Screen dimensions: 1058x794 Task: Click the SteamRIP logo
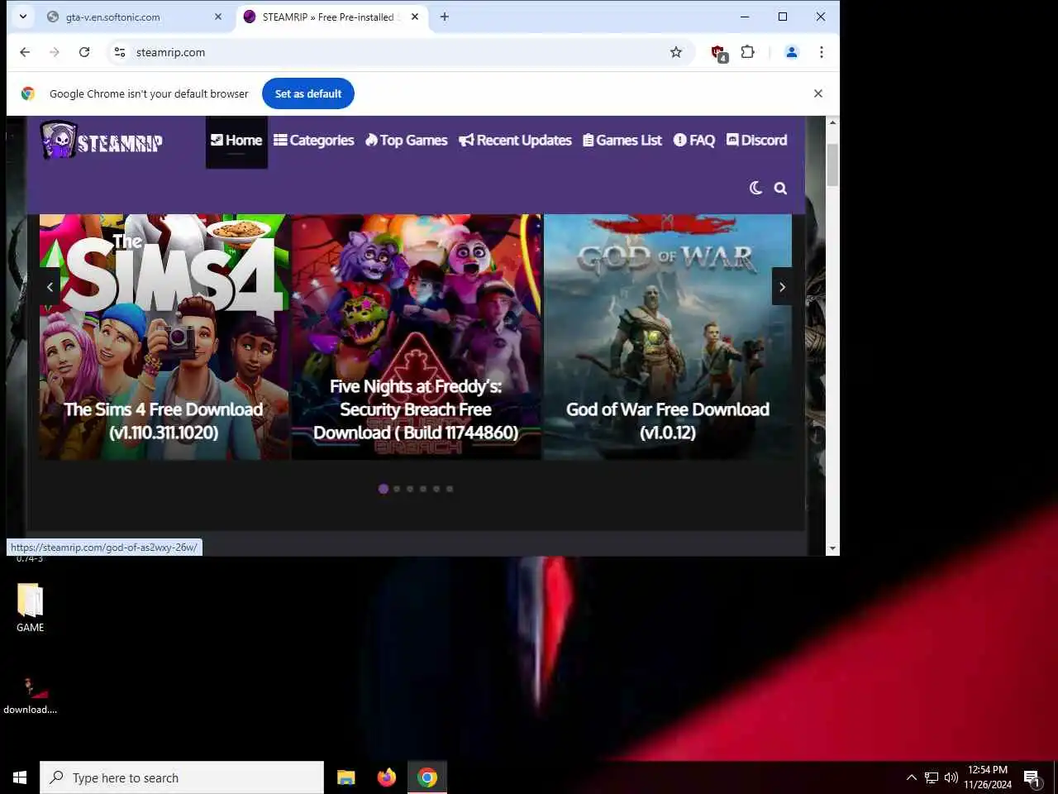click(101, 141)
